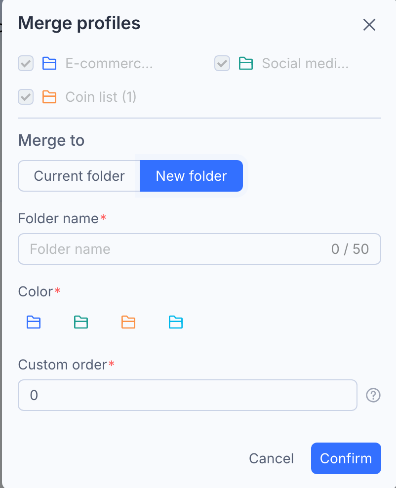Click the Coin list (1) label
396x488 pixels.
[x=101, y=97]
